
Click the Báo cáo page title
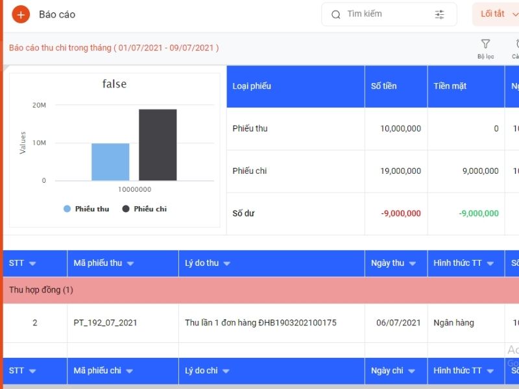(x=57, y=14)
